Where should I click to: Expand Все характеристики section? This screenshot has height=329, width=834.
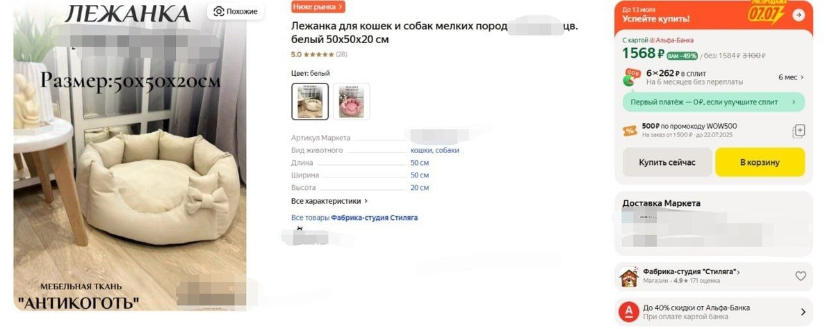tap(329, 201)
